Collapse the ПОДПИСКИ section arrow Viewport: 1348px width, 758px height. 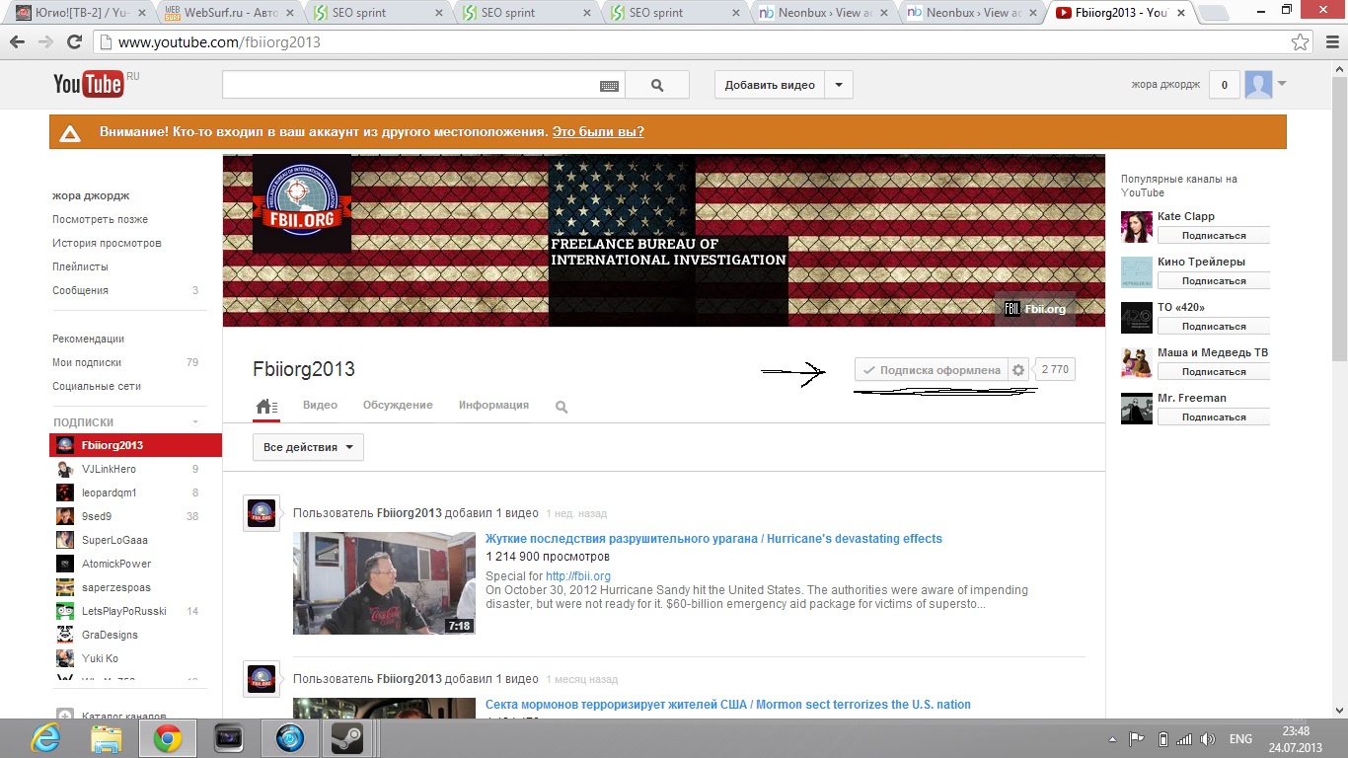point(194,422)
